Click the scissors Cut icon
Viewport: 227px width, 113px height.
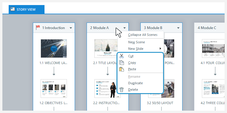click(122, 56)
